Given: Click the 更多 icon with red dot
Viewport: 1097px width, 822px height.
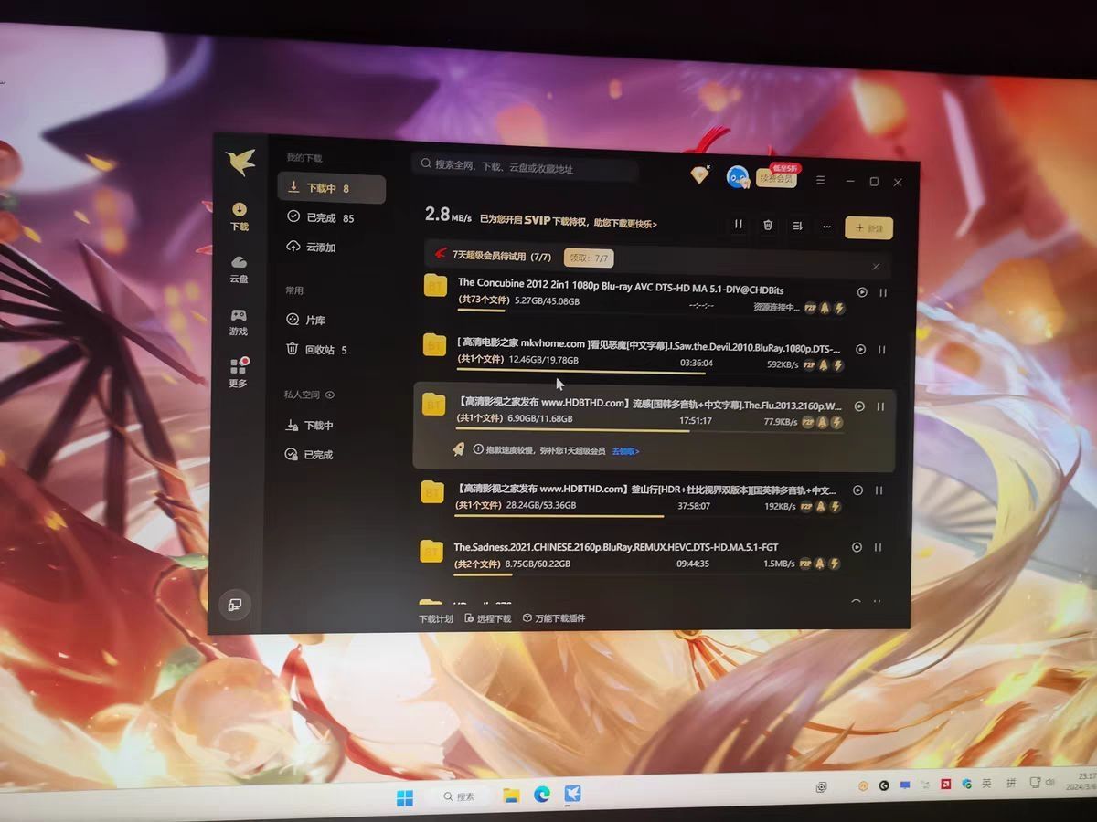Looking at the screenshot, I should 238,372.
